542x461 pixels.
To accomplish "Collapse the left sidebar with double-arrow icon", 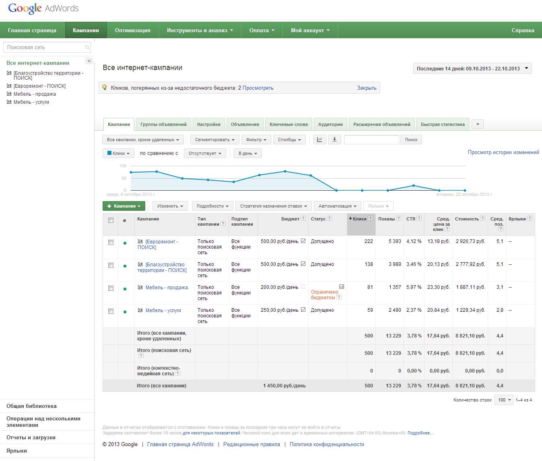I will (89, 61).
